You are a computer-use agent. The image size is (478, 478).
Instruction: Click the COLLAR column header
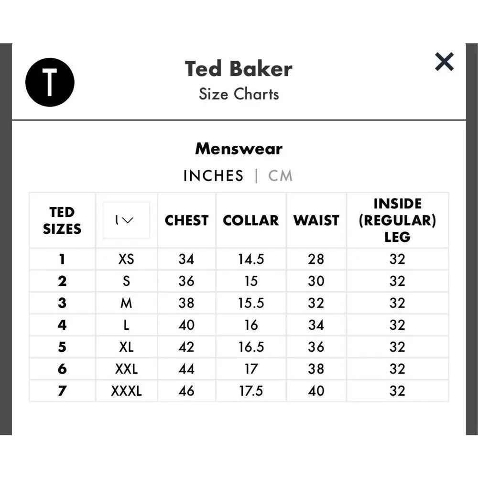click(x=250, y=220)
